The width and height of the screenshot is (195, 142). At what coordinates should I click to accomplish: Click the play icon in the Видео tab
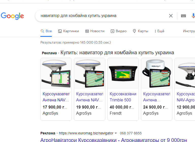pos(112,31)
